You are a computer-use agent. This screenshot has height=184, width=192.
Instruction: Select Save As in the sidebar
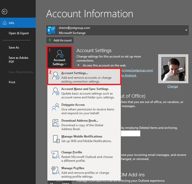coord(18,48)
